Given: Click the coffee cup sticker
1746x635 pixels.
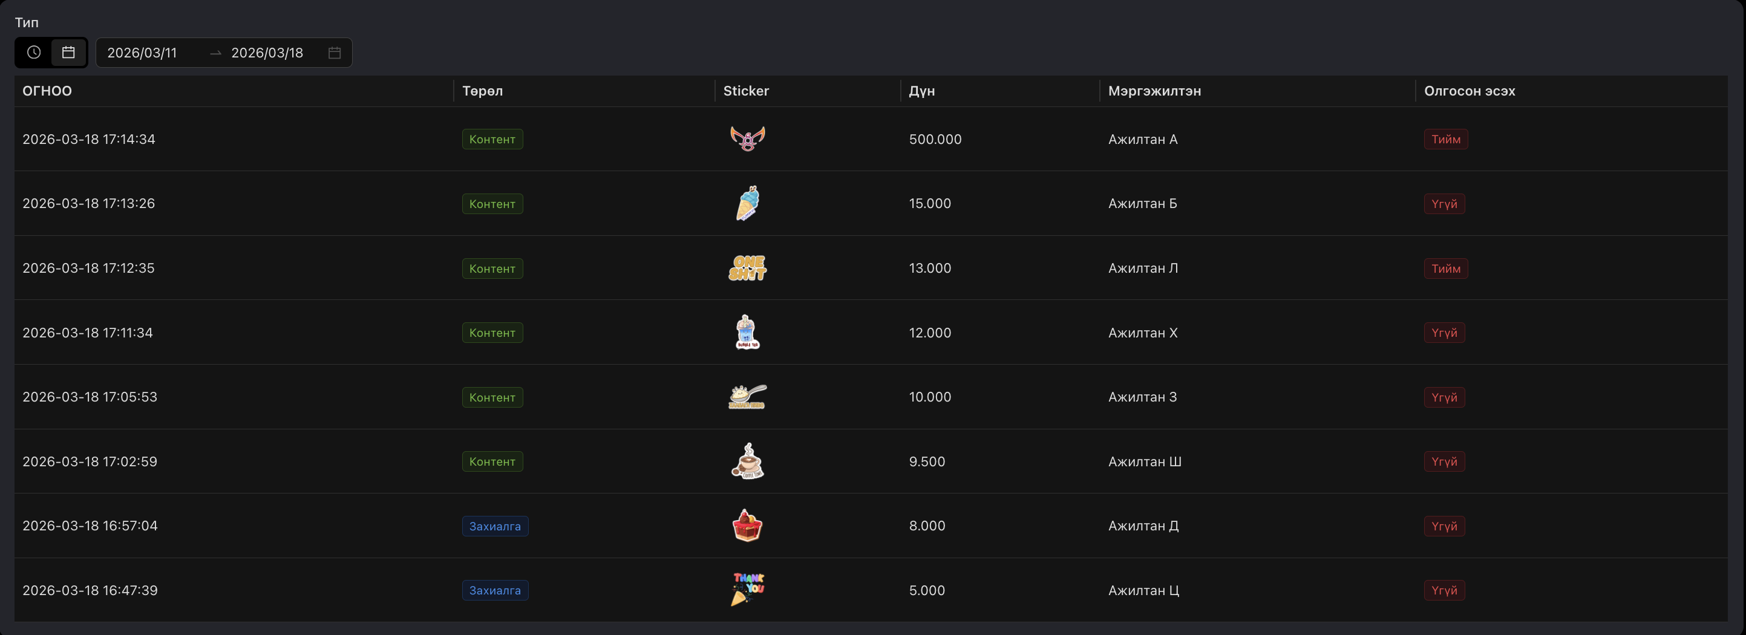Looking at the screenshot, I should point(747,461).
